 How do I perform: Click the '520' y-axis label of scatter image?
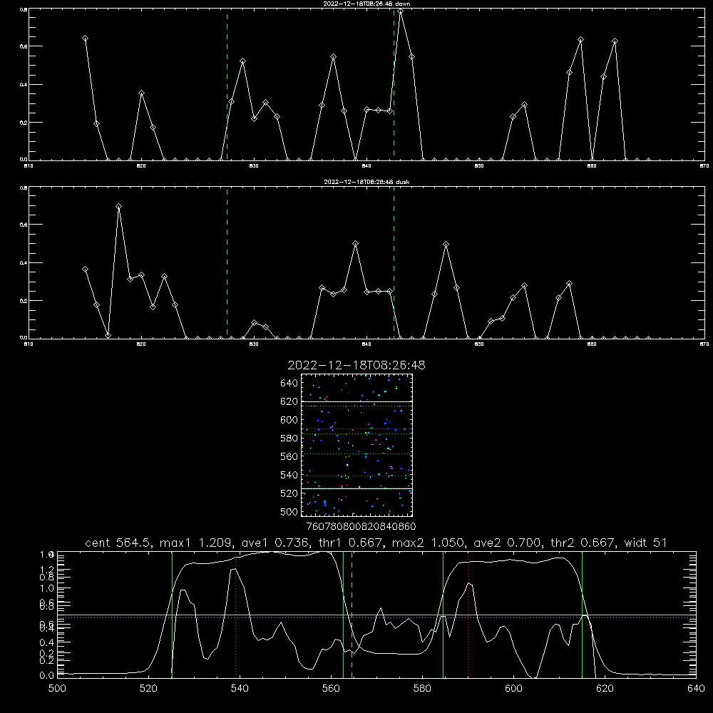pos(289,493)
